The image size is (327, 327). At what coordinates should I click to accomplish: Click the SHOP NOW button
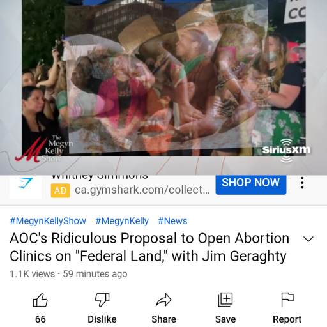251,185
